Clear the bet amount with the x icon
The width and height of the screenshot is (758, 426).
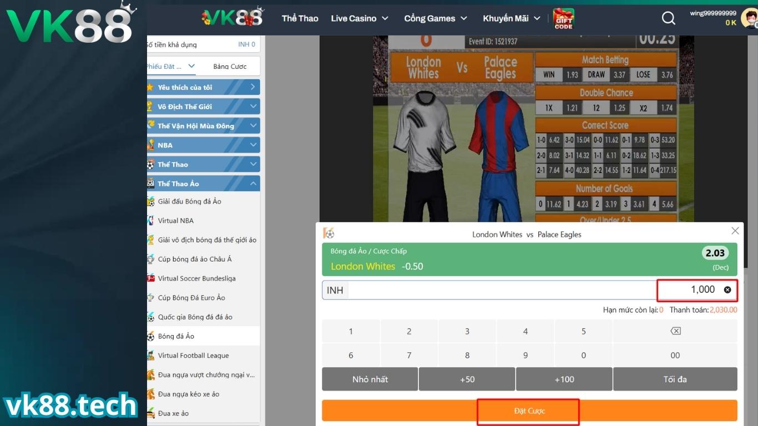click(727, 290)
